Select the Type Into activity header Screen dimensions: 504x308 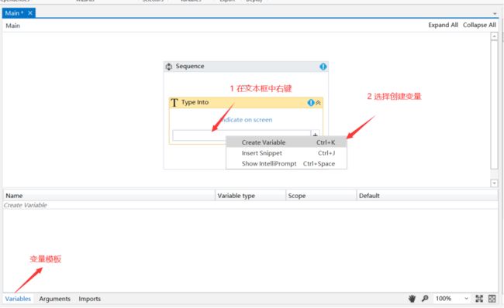click(246, 103)
